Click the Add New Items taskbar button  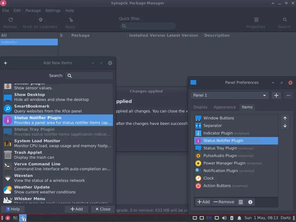coord(23,218)
